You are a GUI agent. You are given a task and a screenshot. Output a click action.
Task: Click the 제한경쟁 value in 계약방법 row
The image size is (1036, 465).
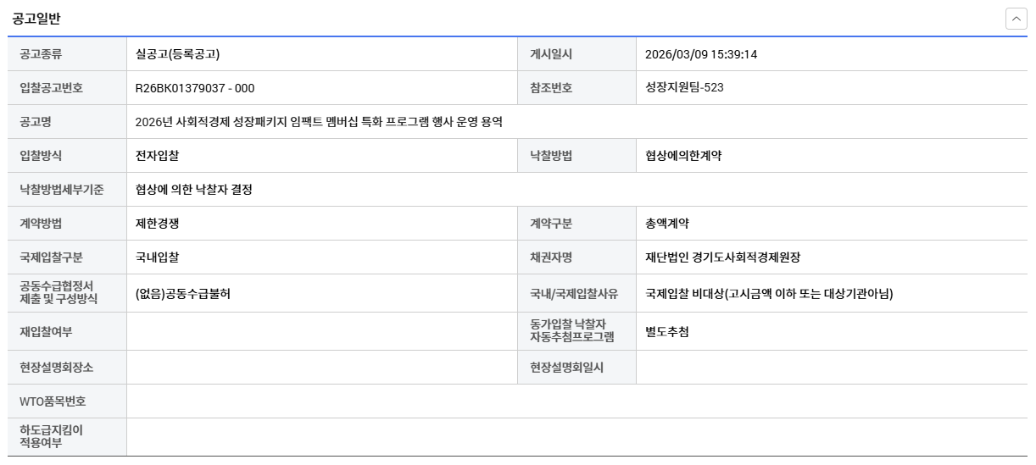157,224
